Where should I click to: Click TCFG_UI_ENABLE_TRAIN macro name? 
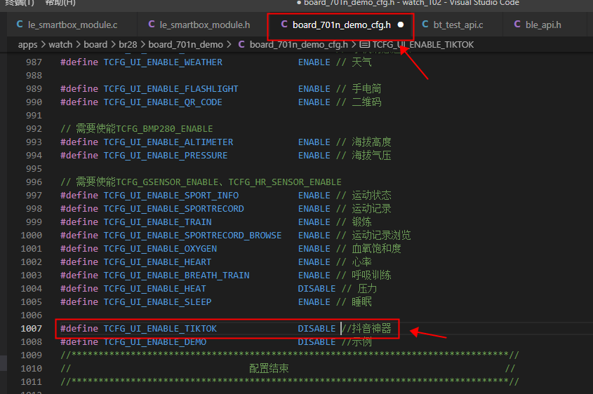point(158,222)
